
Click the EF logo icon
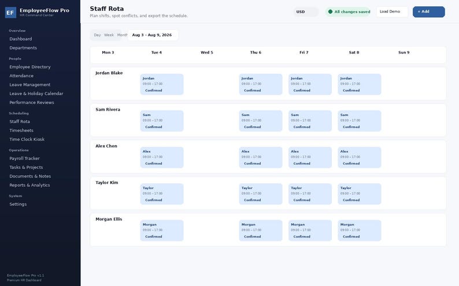coord(10,13)
